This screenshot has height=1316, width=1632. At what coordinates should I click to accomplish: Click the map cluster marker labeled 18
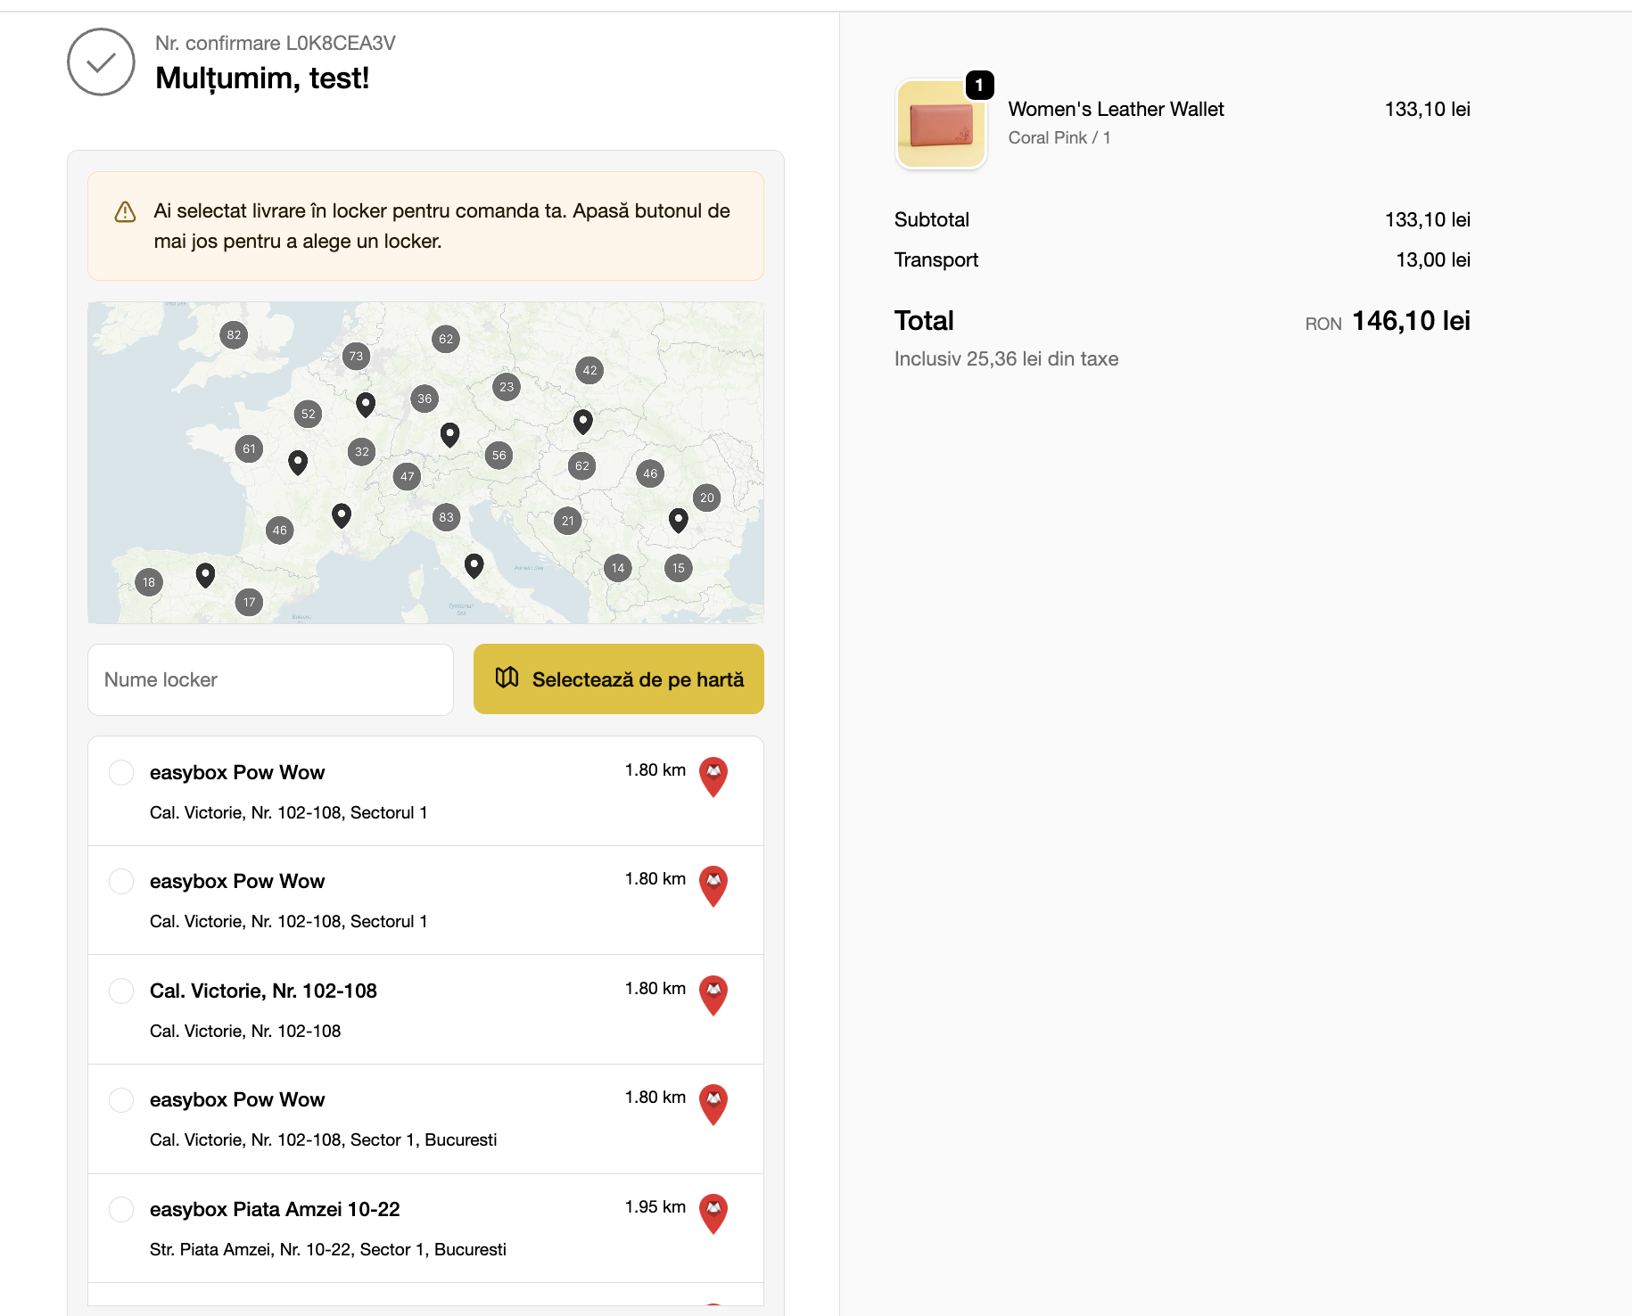[x=149, y=582]
